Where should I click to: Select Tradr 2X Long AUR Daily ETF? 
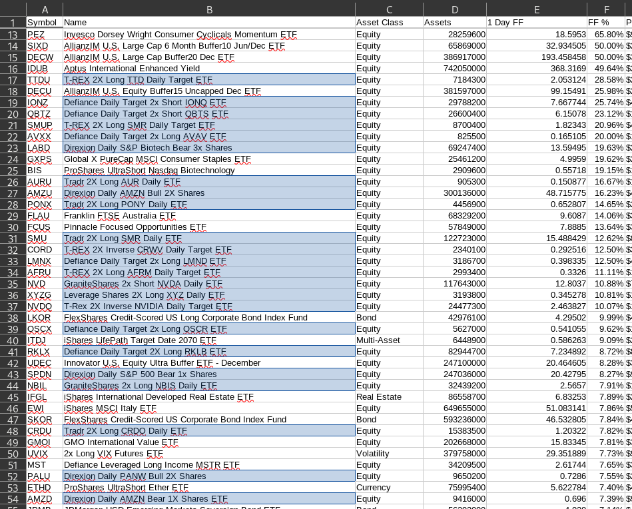(209, 182)
